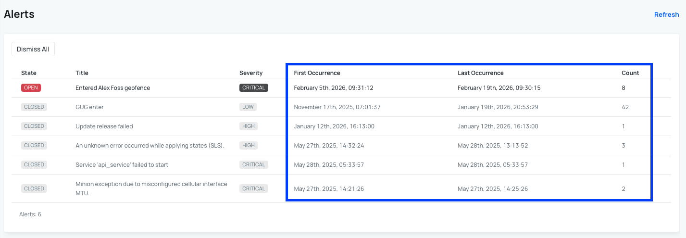Click the February 5th, 2026 first occurrence
The width and height of the screenshot is (686, 238).
point(334,88)
